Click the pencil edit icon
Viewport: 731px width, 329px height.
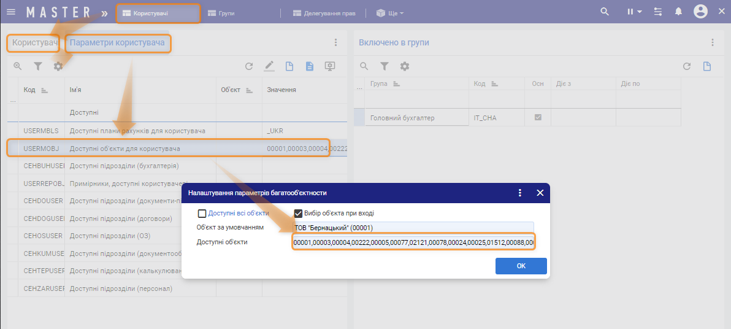click(x=269, y=66)
